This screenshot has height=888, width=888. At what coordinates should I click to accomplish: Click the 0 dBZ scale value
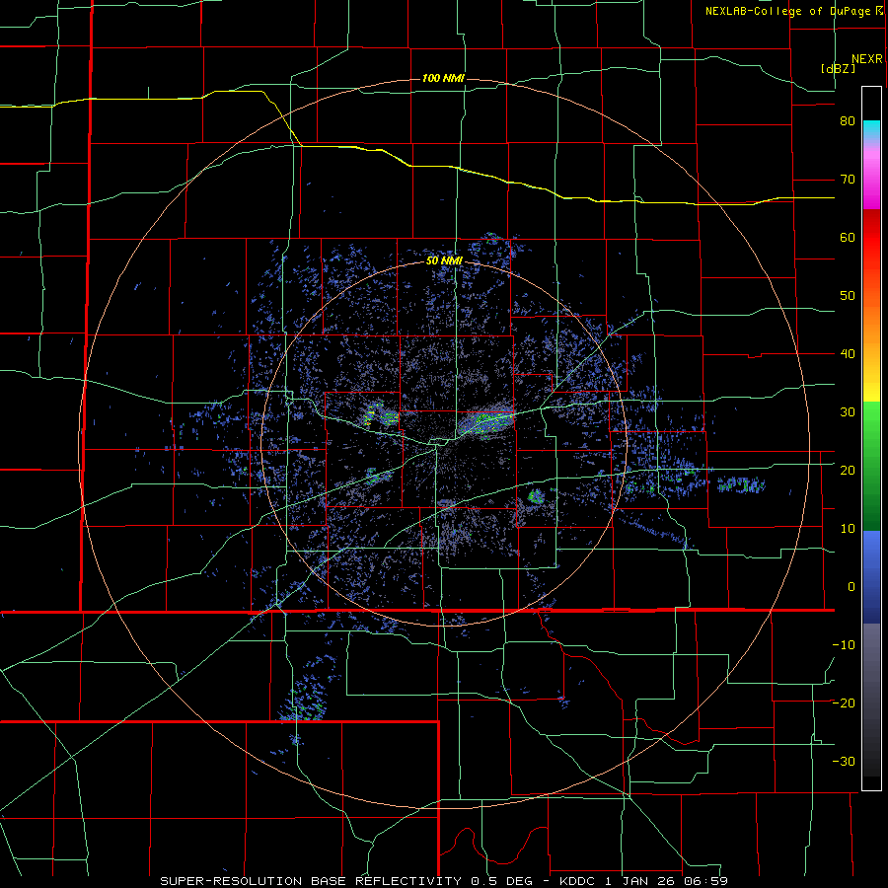pos(851,587)
